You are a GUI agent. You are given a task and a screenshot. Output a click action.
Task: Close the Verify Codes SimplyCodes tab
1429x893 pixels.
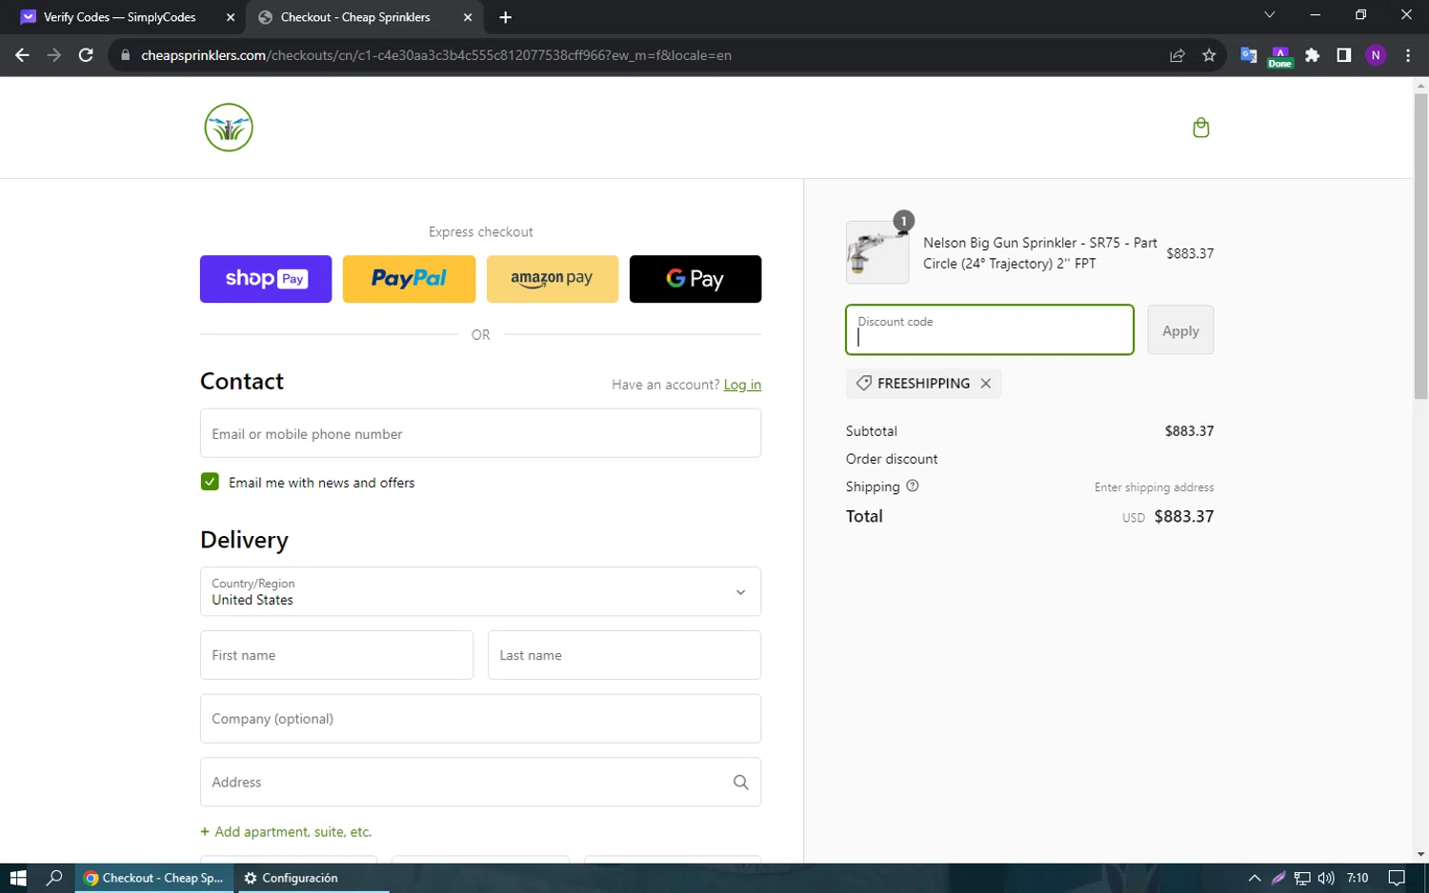tap(231, 17)
